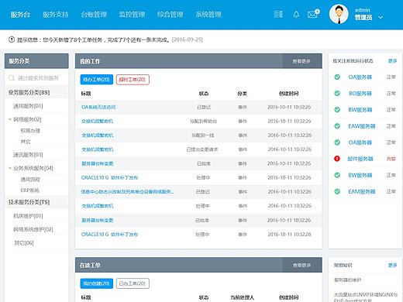
Task: Click the 2016-09-25 date in the notice bar
Action: point(188,39)
